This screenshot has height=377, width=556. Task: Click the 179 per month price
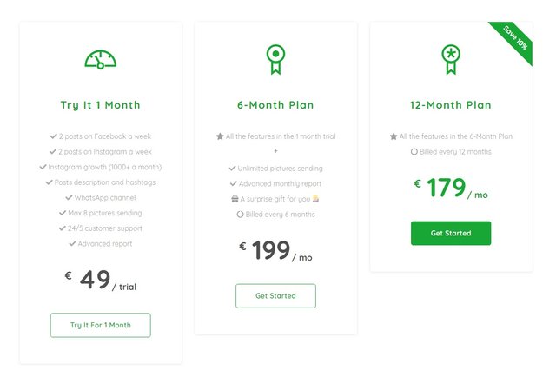tap(451, 188)
